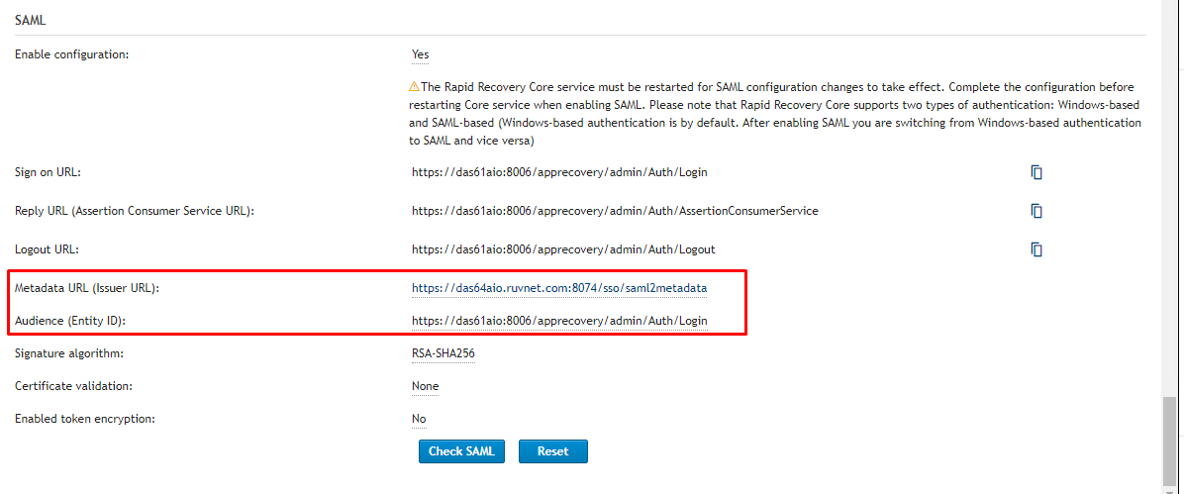Edit the Metadata URL (Issuer URL) value
The image size is (1184, 494).
click(x=559, y=288)
